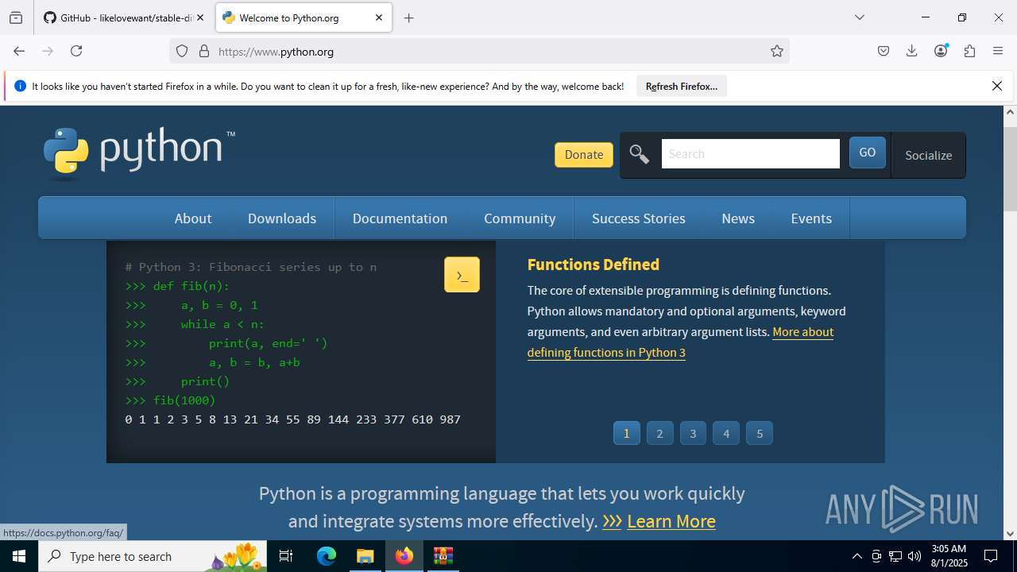Open the Socialize menu
1017x572 pixels.
tap(928, 155)
